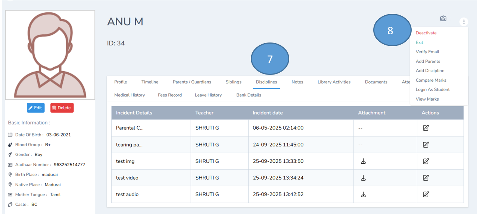This screenshot has height=218, width=477.
Task: Open the Fees Record tab
Action: coord(170,95)
